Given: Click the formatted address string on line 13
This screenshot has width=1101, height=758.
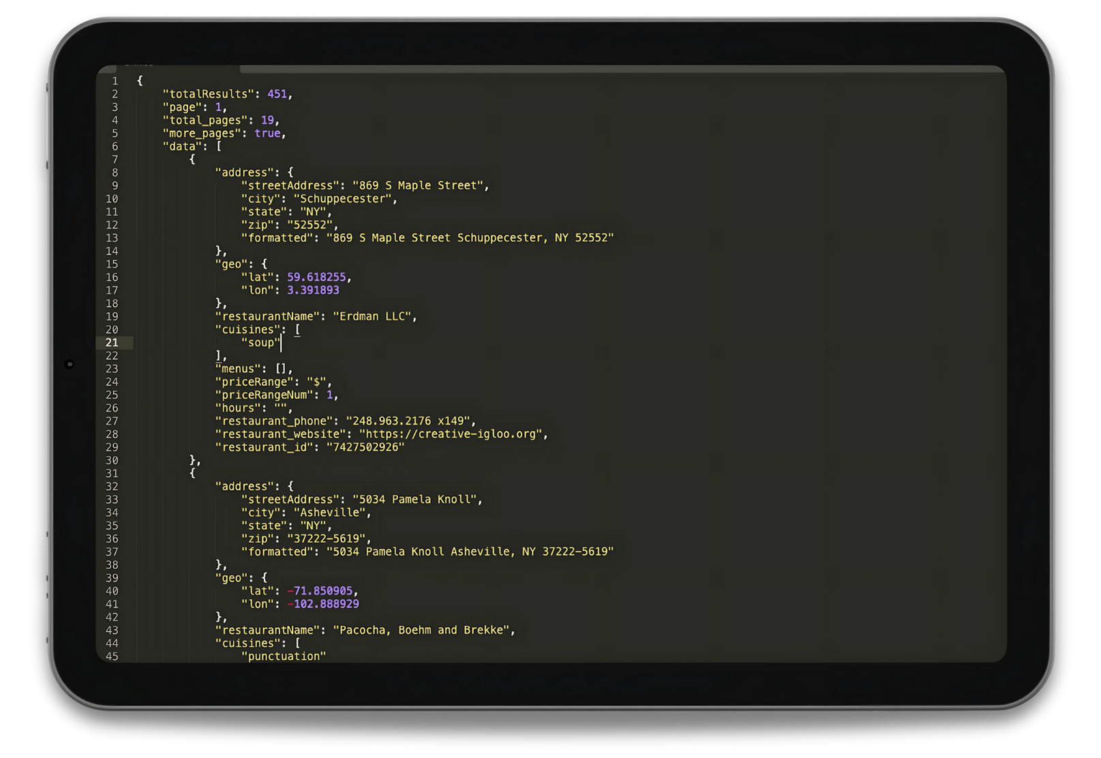Looking at the screenshot, I should click(470, 238).
